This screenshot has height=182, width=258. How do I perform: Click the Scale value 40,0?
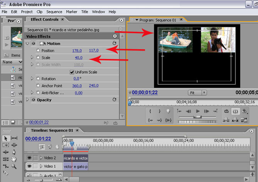click(79, 57)
